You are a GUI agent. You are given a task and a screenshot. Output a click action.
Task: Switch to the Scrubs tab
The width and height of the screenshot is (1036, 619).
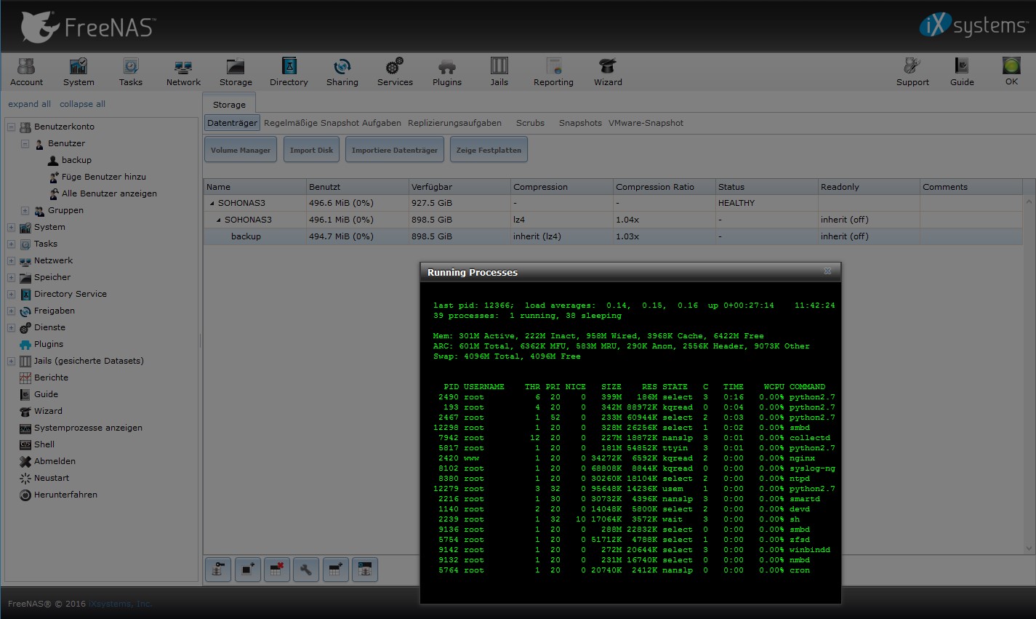pos(530,123)
